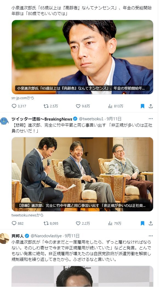Repost the tweet with 8,095 reposts
The image size is (166, 287).
tap(51, 223)
